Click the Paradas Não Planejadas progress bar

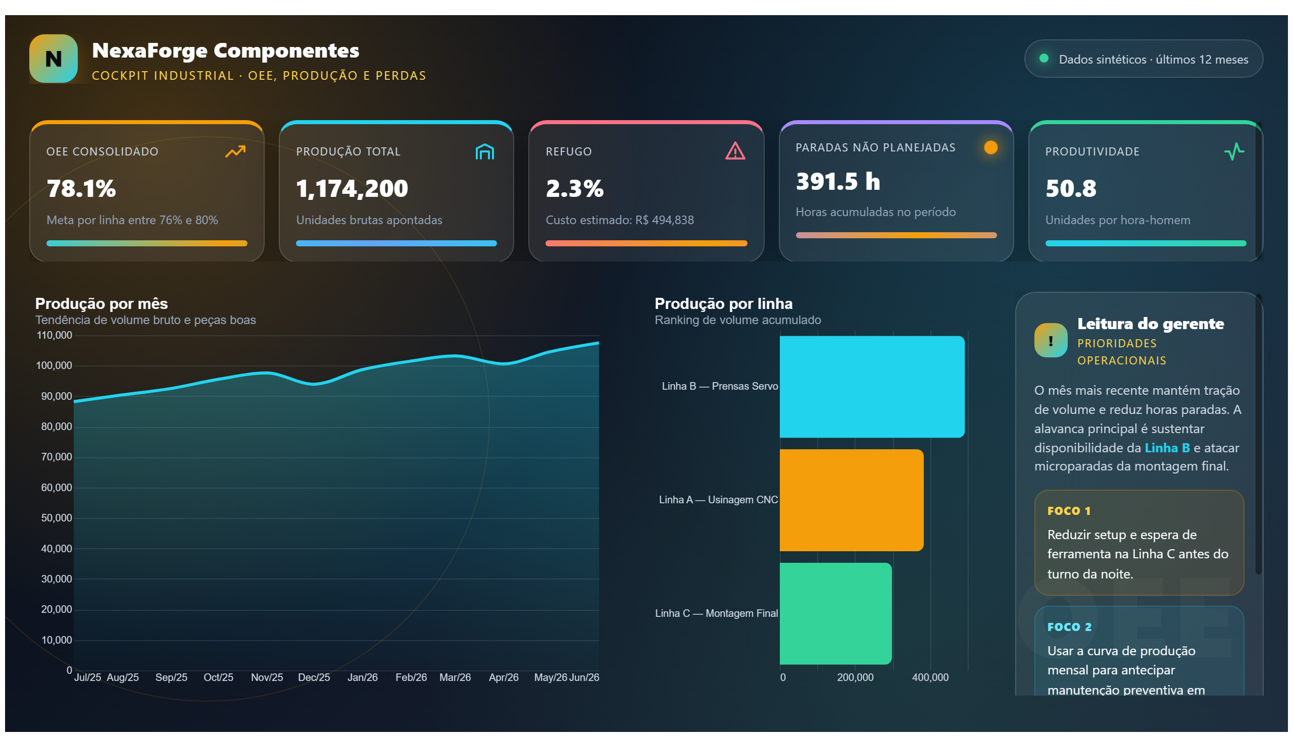point(896,235)
